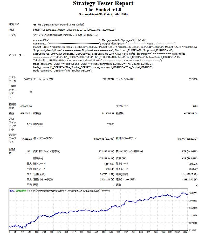The image size is (206, 235).
Task: Click the 通貨ペア label
Action: coord(14,24)
